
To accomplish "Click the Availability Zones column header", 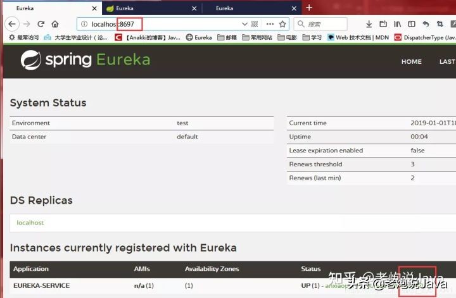I will coord(212,269).
